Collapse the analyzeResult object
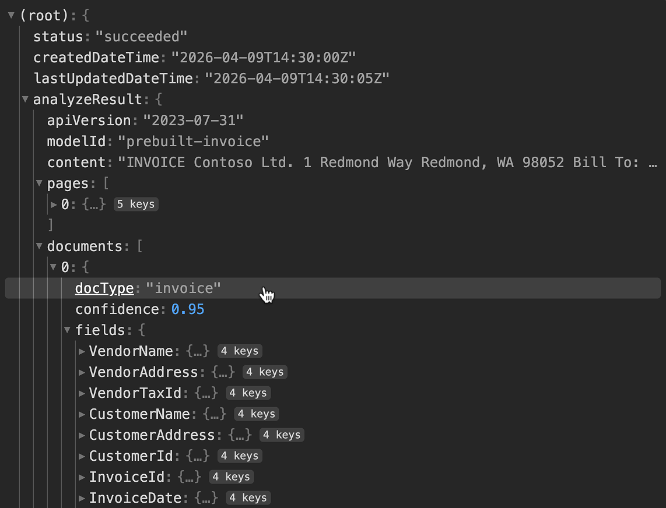 pos(25,100)
